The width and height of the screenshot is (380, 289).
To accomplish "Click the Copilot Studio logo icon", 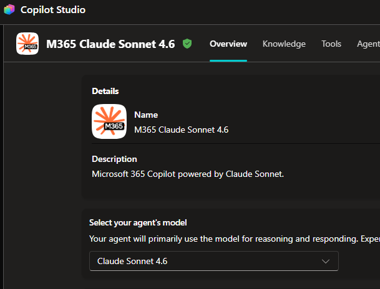I will point(9,10).
